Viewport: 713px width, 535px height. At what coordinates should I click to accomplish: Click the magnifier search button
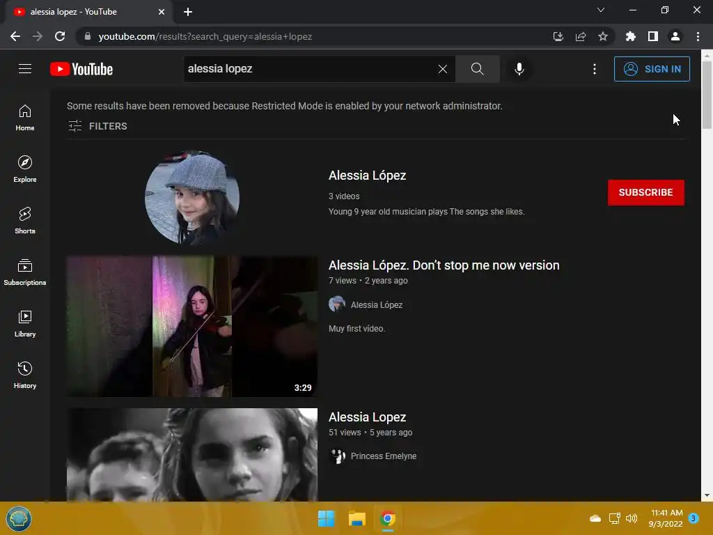pos(478,69)
